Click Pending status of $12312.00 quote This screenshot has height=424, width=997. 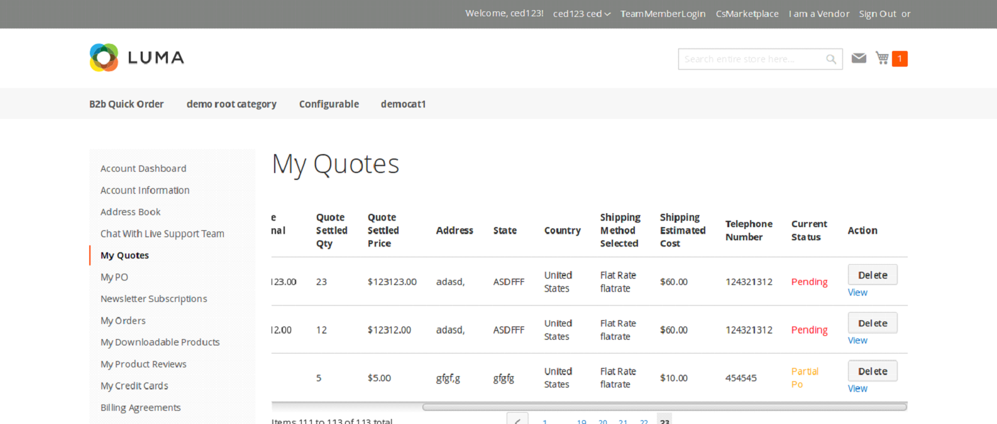[x=809, y=330]
